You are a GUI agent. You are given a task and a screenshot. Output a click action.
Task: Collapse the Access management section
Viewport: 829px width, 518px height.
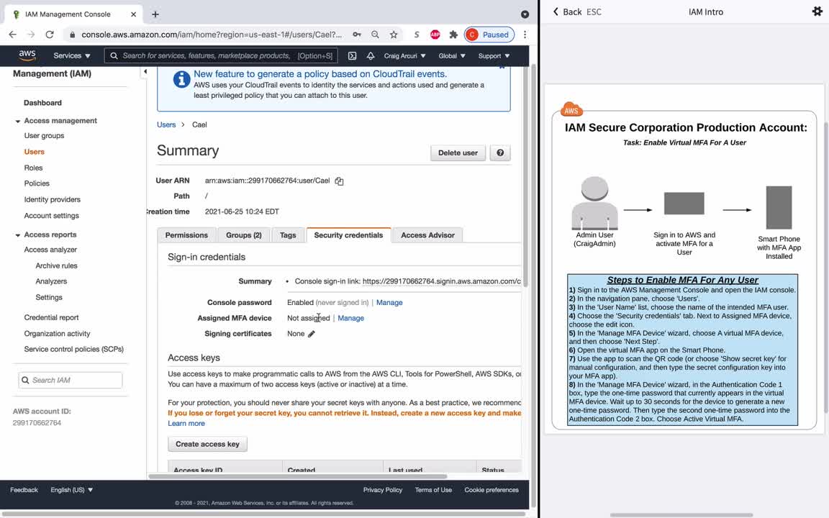point(17,121)
